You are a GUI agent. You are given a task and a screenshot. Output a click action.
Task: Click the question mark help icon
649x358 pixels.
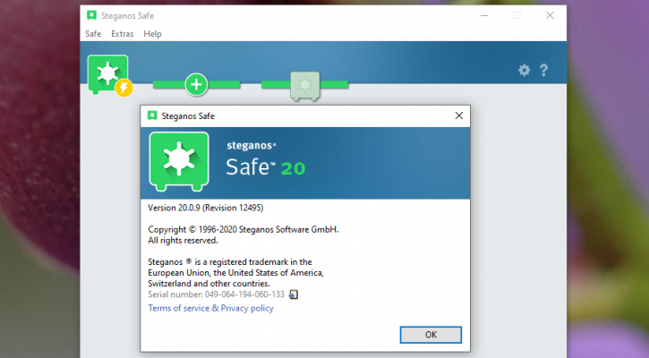point(543,70)
